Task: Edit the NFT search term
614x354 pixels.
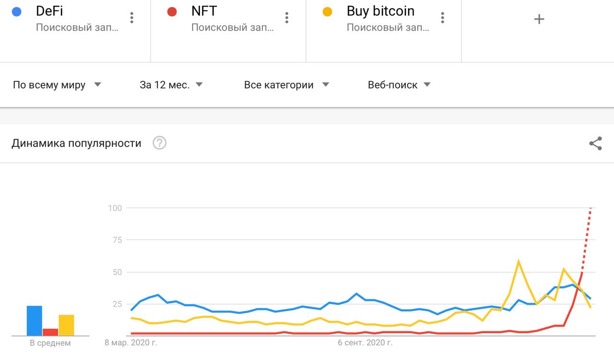Action: coord(204,11)
